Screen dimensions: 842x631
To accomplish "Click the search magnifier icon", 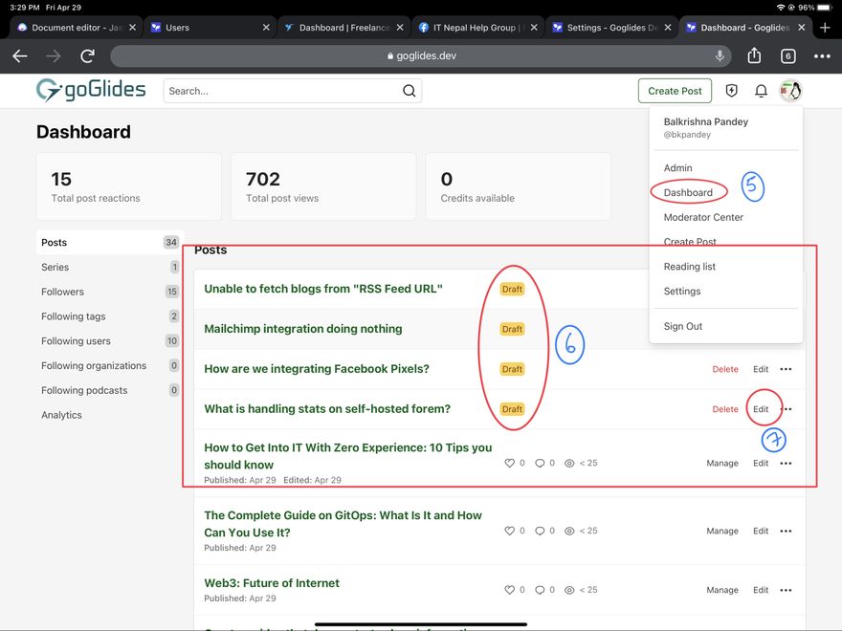I will point(409,91).
